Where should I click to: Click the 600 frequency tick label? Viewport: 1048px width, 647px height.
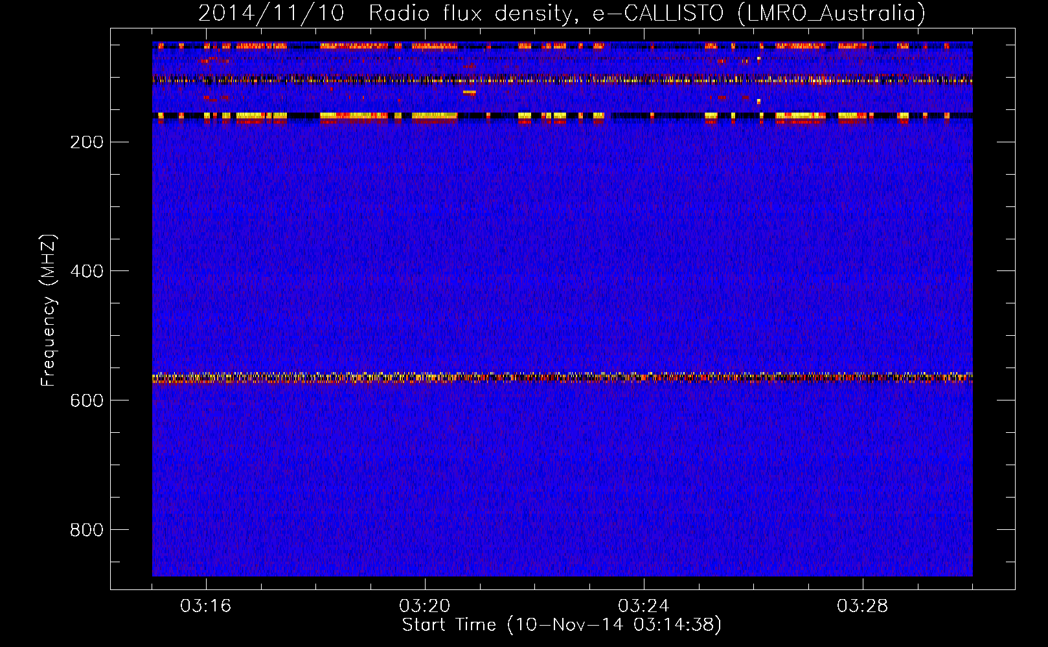click(x=87, y=400)
